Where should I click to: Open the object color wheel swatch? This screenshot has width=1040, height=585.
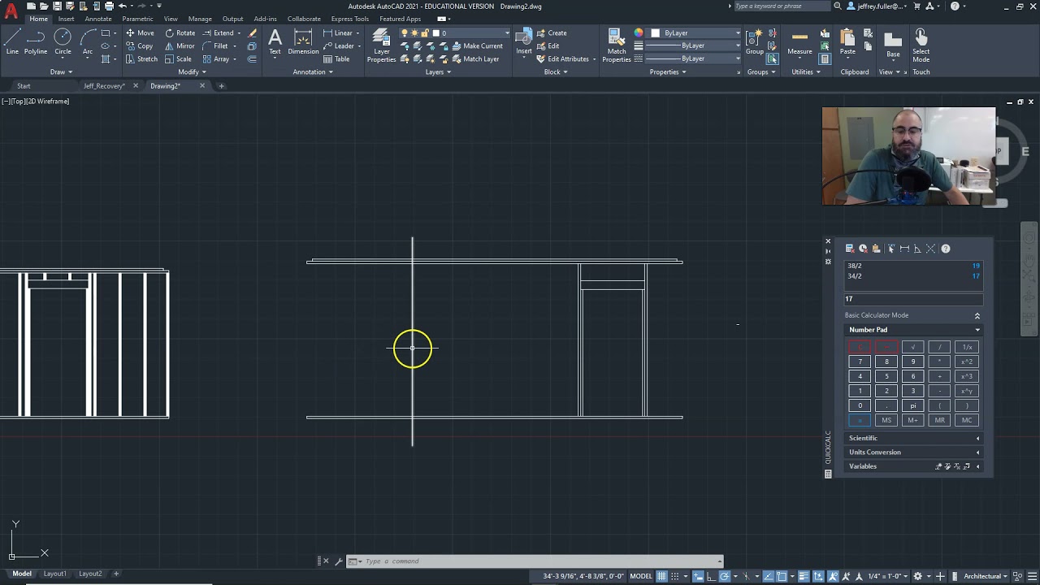tap(639, 33)
